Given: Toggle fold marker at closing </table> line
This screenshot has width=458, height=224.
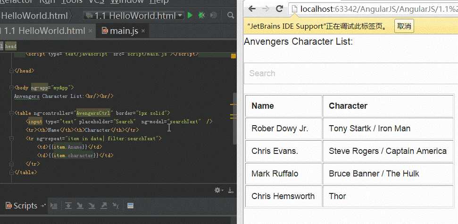Looking at the screenshot, I should pyautogui.click(x=12, y=172).
